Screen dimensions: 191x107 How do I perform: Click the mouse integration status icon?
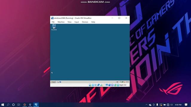[x=115, y=85]
